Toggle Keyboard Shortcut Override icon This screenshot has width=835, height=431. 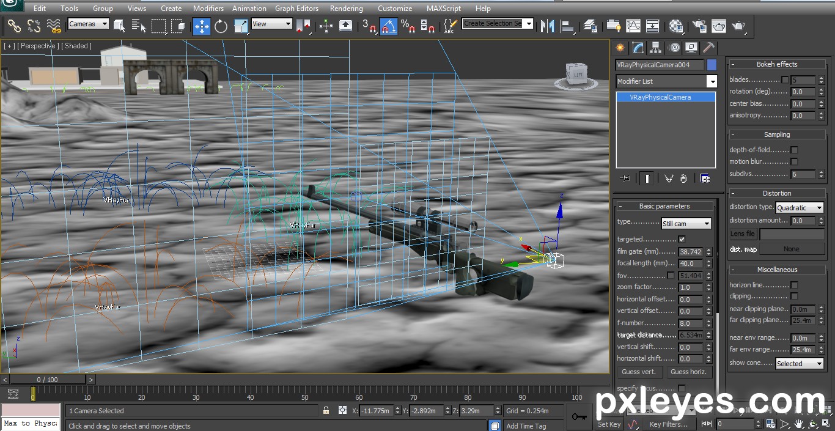click(x=345, y=26)
